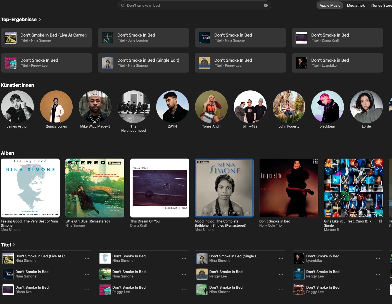This screenshot has width=392, height=304.
Task: Switch to the Mediathek tab
Action: (355, 5)
